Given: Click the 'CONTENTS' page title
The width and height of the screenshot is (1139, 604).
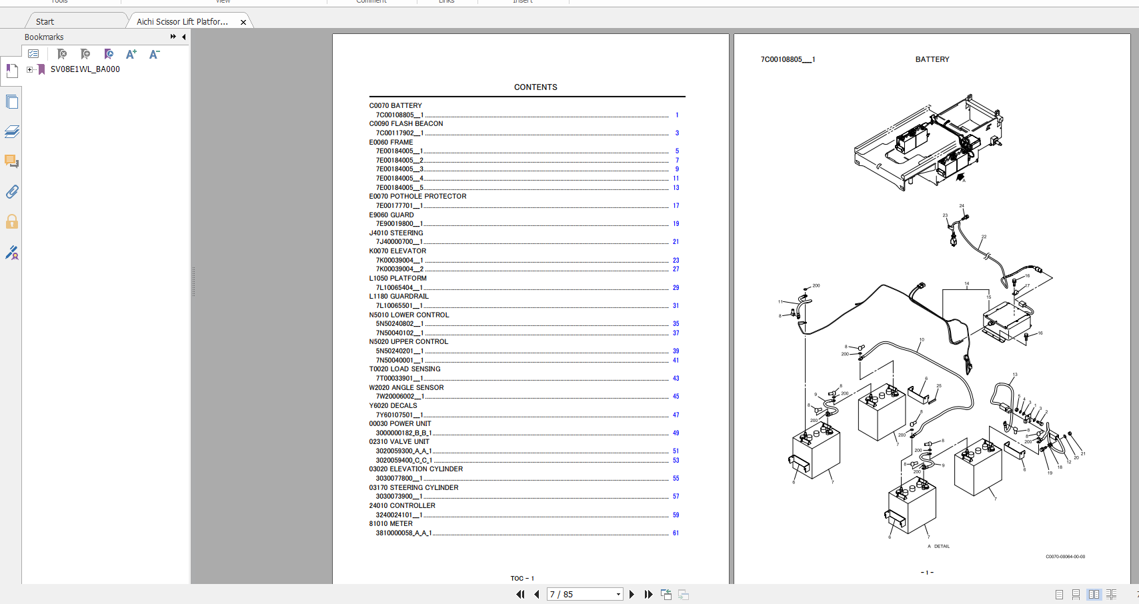Looking at the screenshot, I should 535,87.
